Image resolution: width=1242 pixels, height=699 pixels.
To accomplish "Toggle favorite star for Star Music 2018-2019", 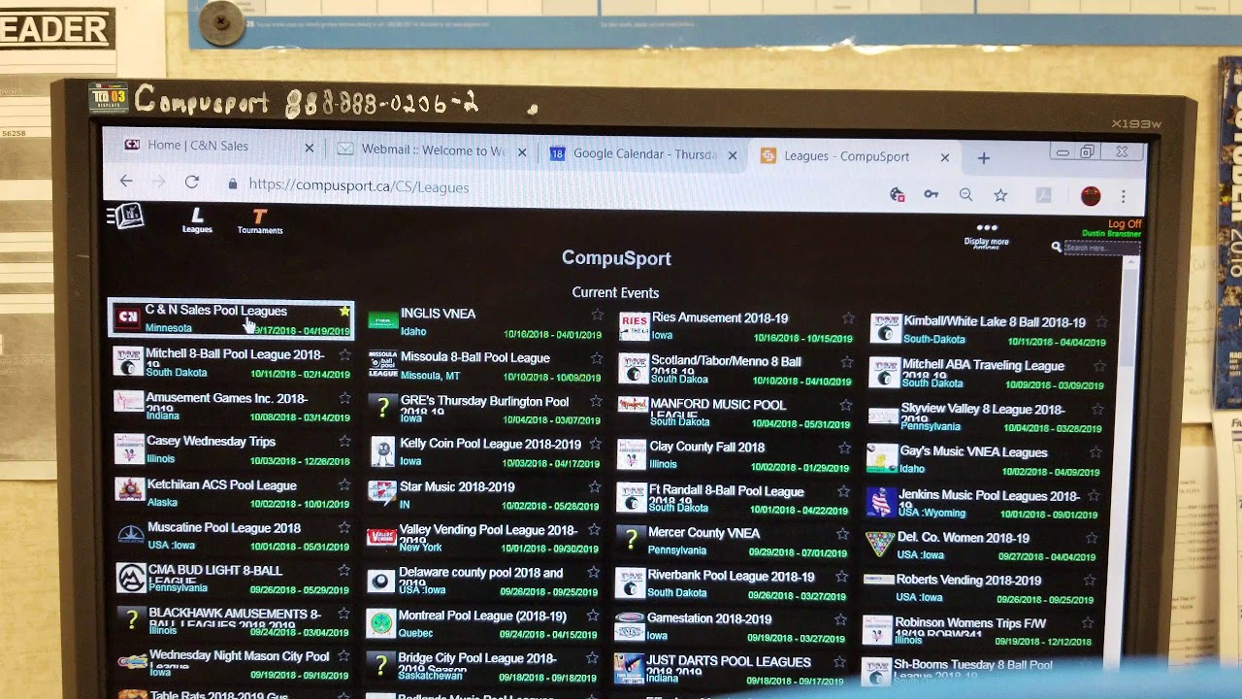I will [x=595, y=487].
